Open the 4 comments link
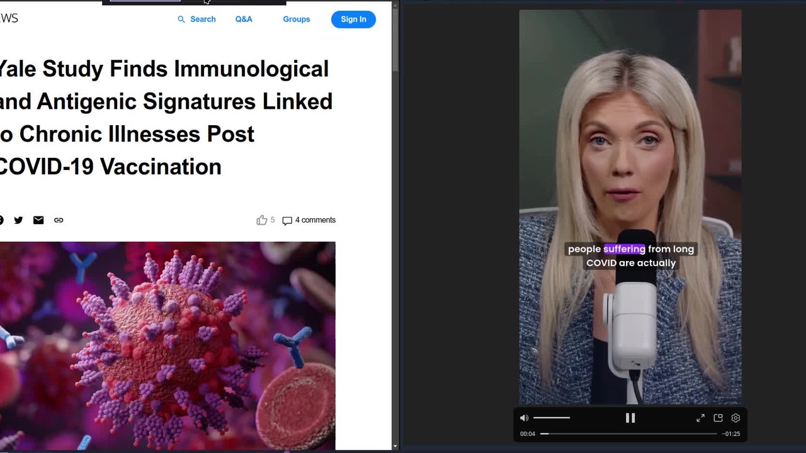The height and width of the screenshot is (453, 806). click(x=309, y=220)
